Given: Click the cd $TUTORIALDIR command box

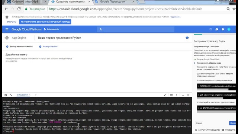Looking at the screenshot, I should click(x=216, y=108).
